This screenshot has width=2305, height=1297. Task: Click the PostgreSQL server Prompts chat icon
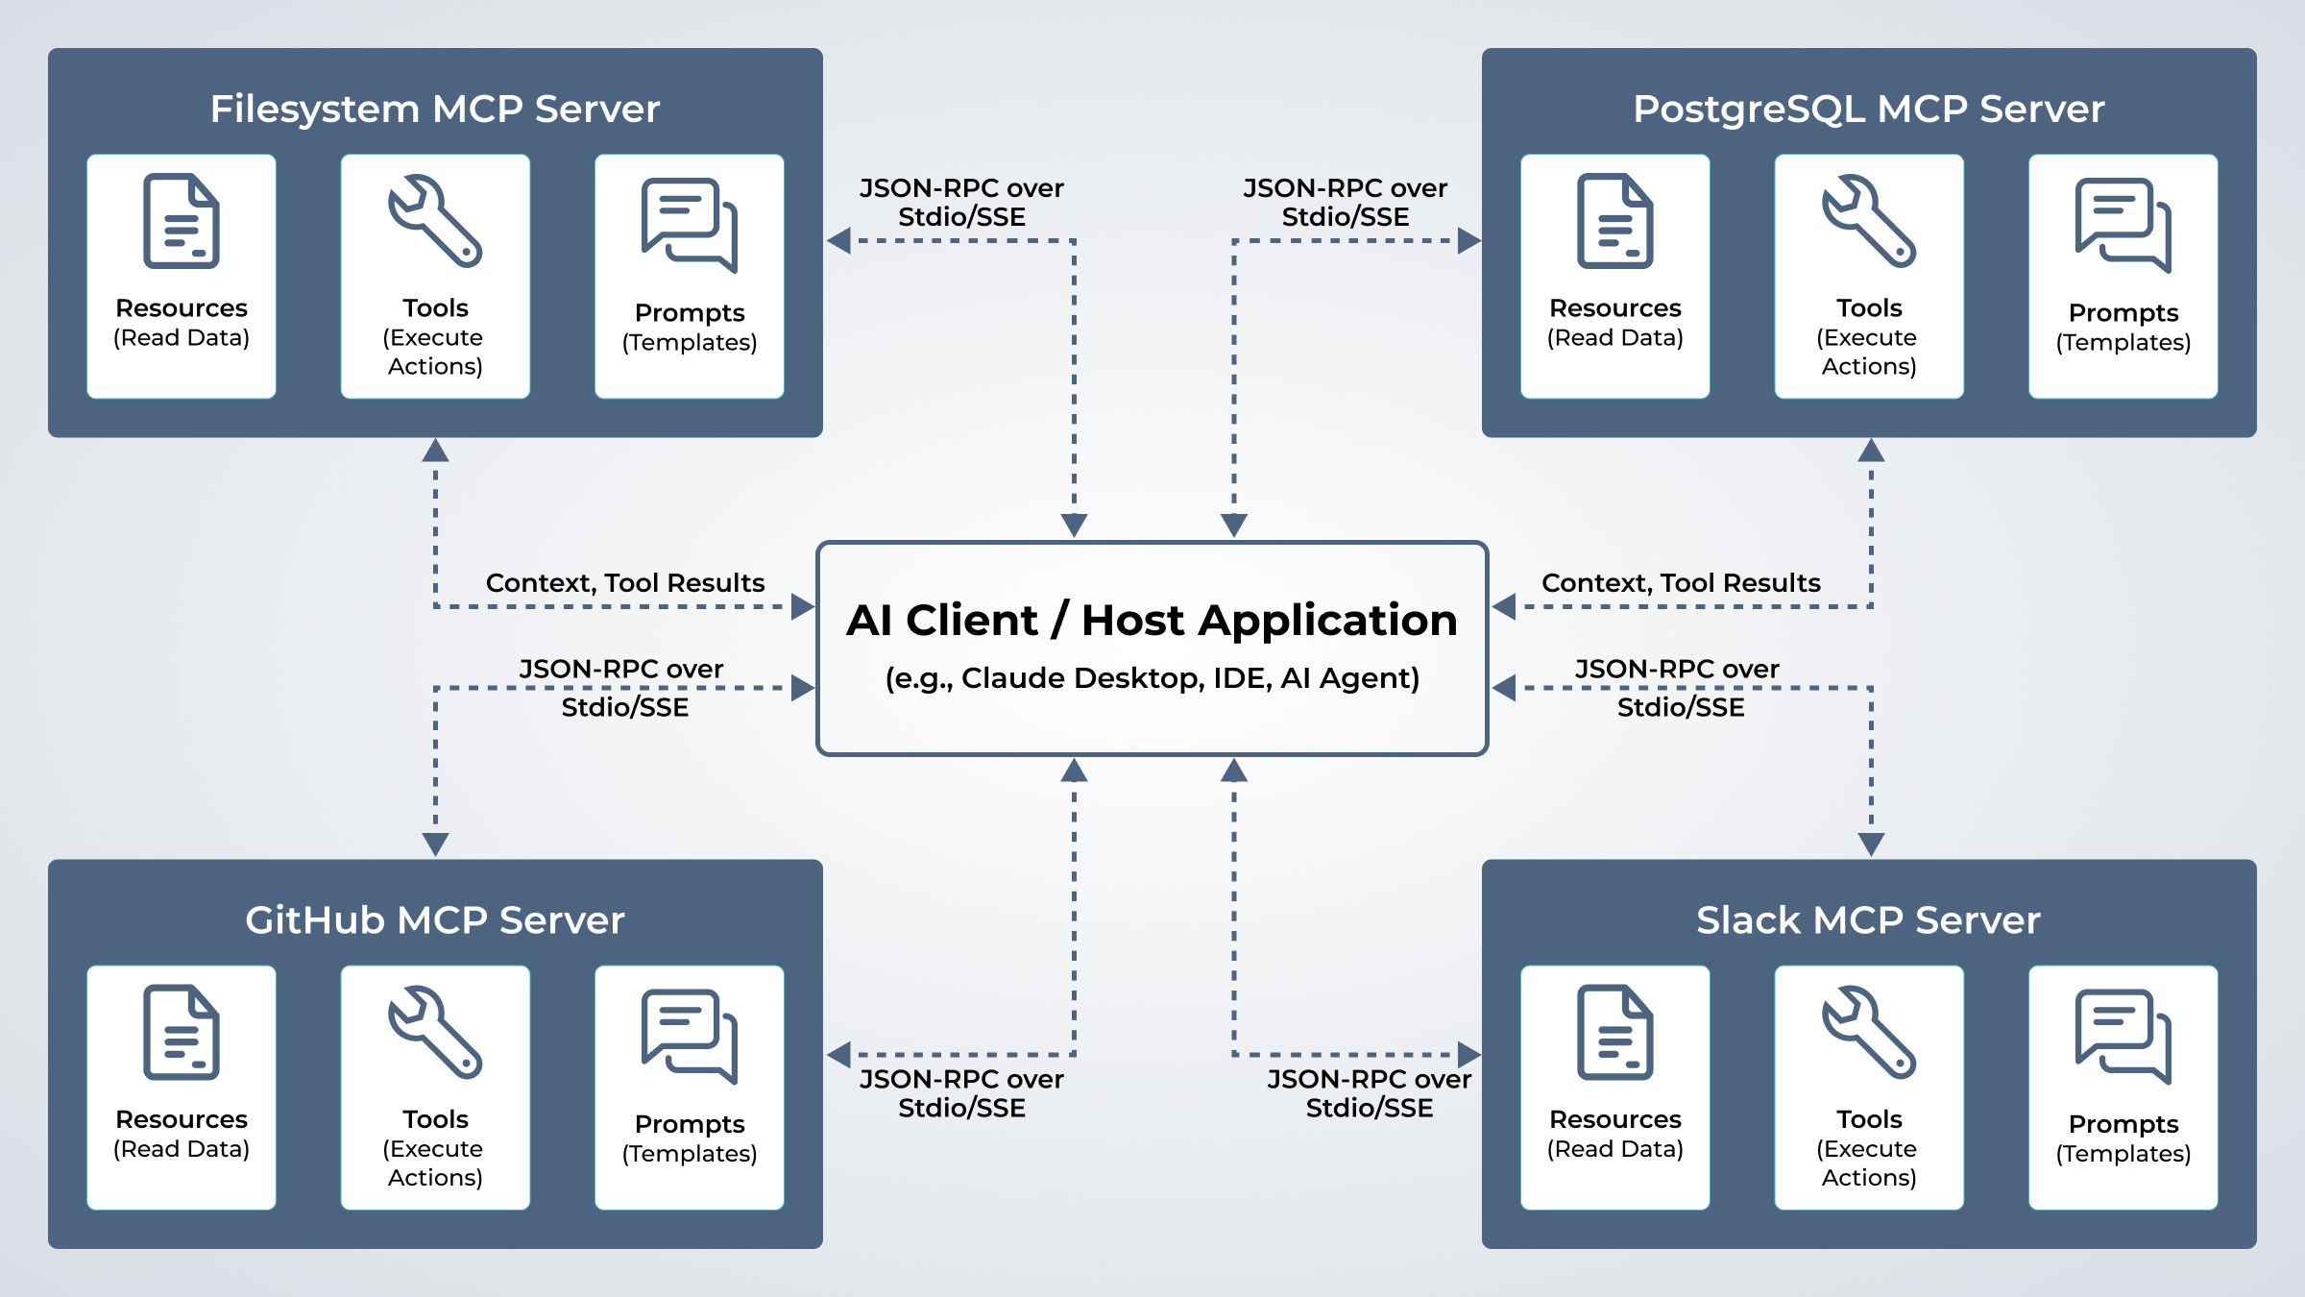pyautogui.click(x=2123, y=225)
